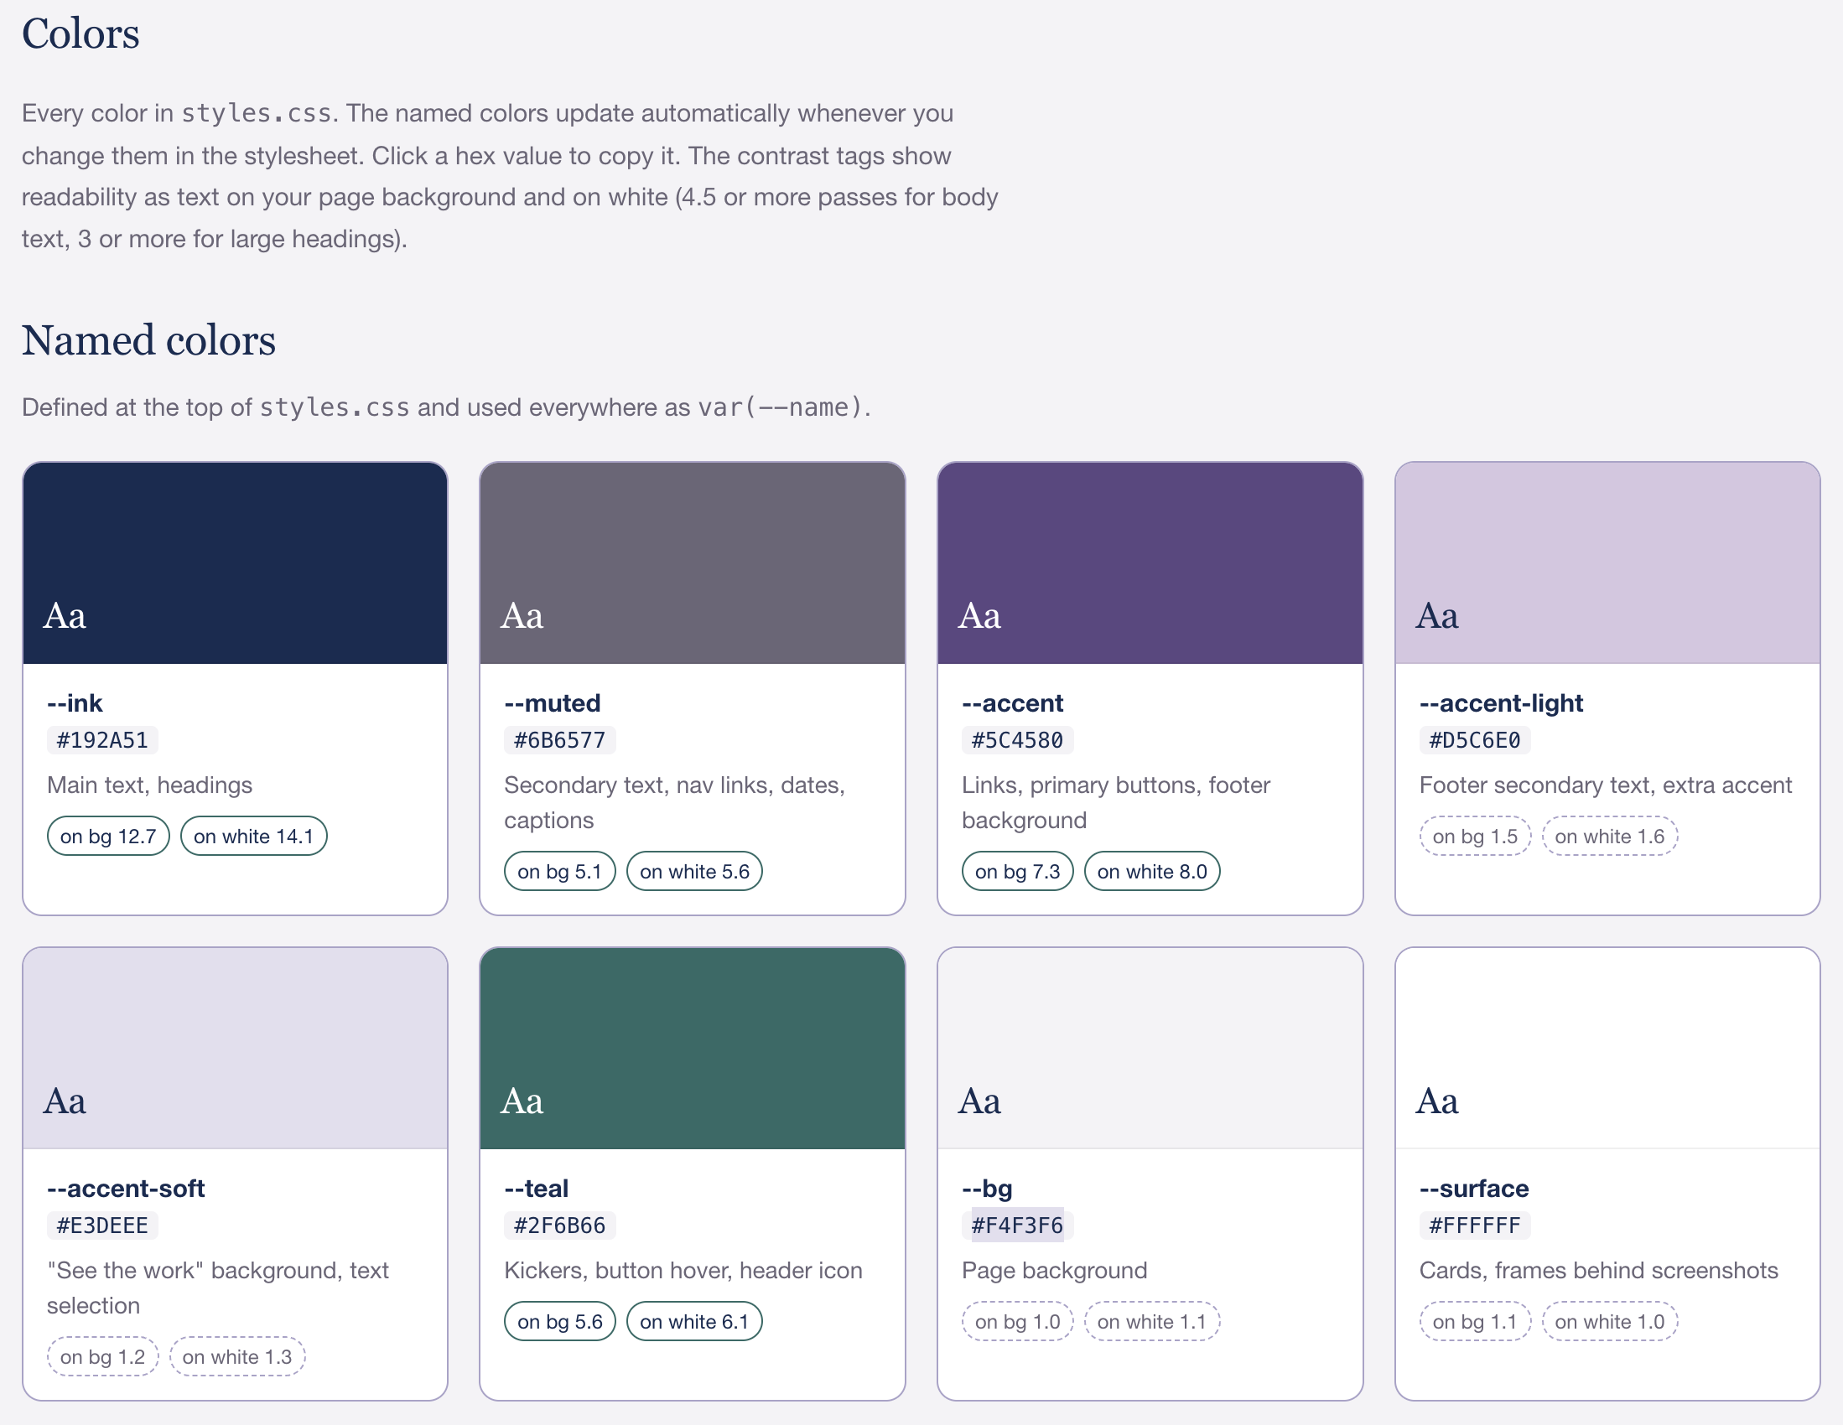Click the 'on bg 1.1' contrast tag

1474,1321
